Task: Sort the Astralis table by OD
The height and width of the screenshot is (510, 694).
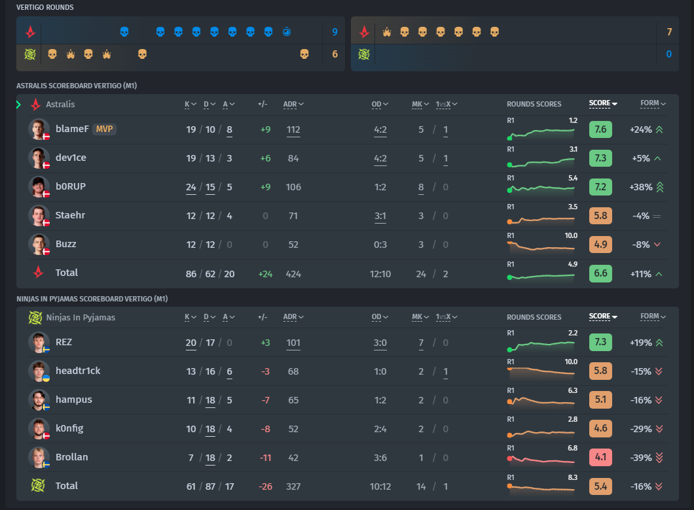Action: pyautogui.click(x=380, y=105)
